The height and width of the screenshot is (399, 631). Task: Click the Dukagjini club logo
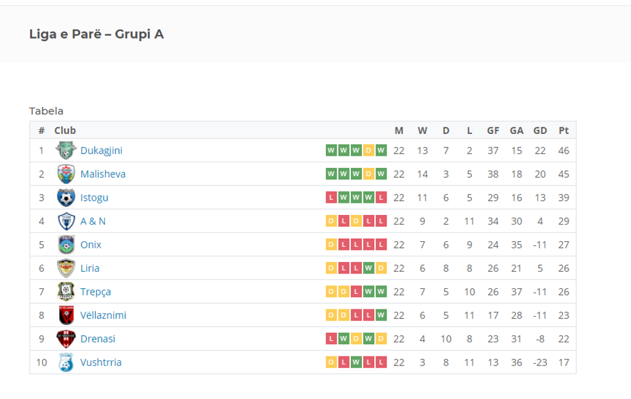point(66,151)
